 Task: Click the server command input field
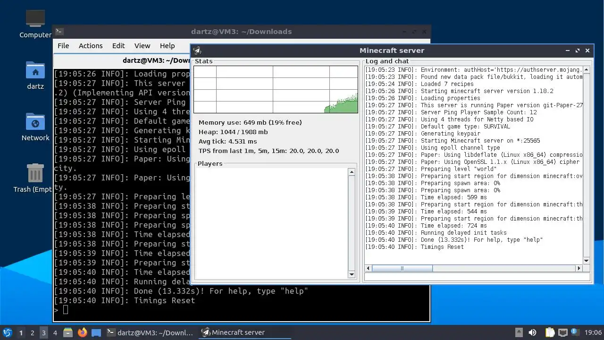point(478,277)
